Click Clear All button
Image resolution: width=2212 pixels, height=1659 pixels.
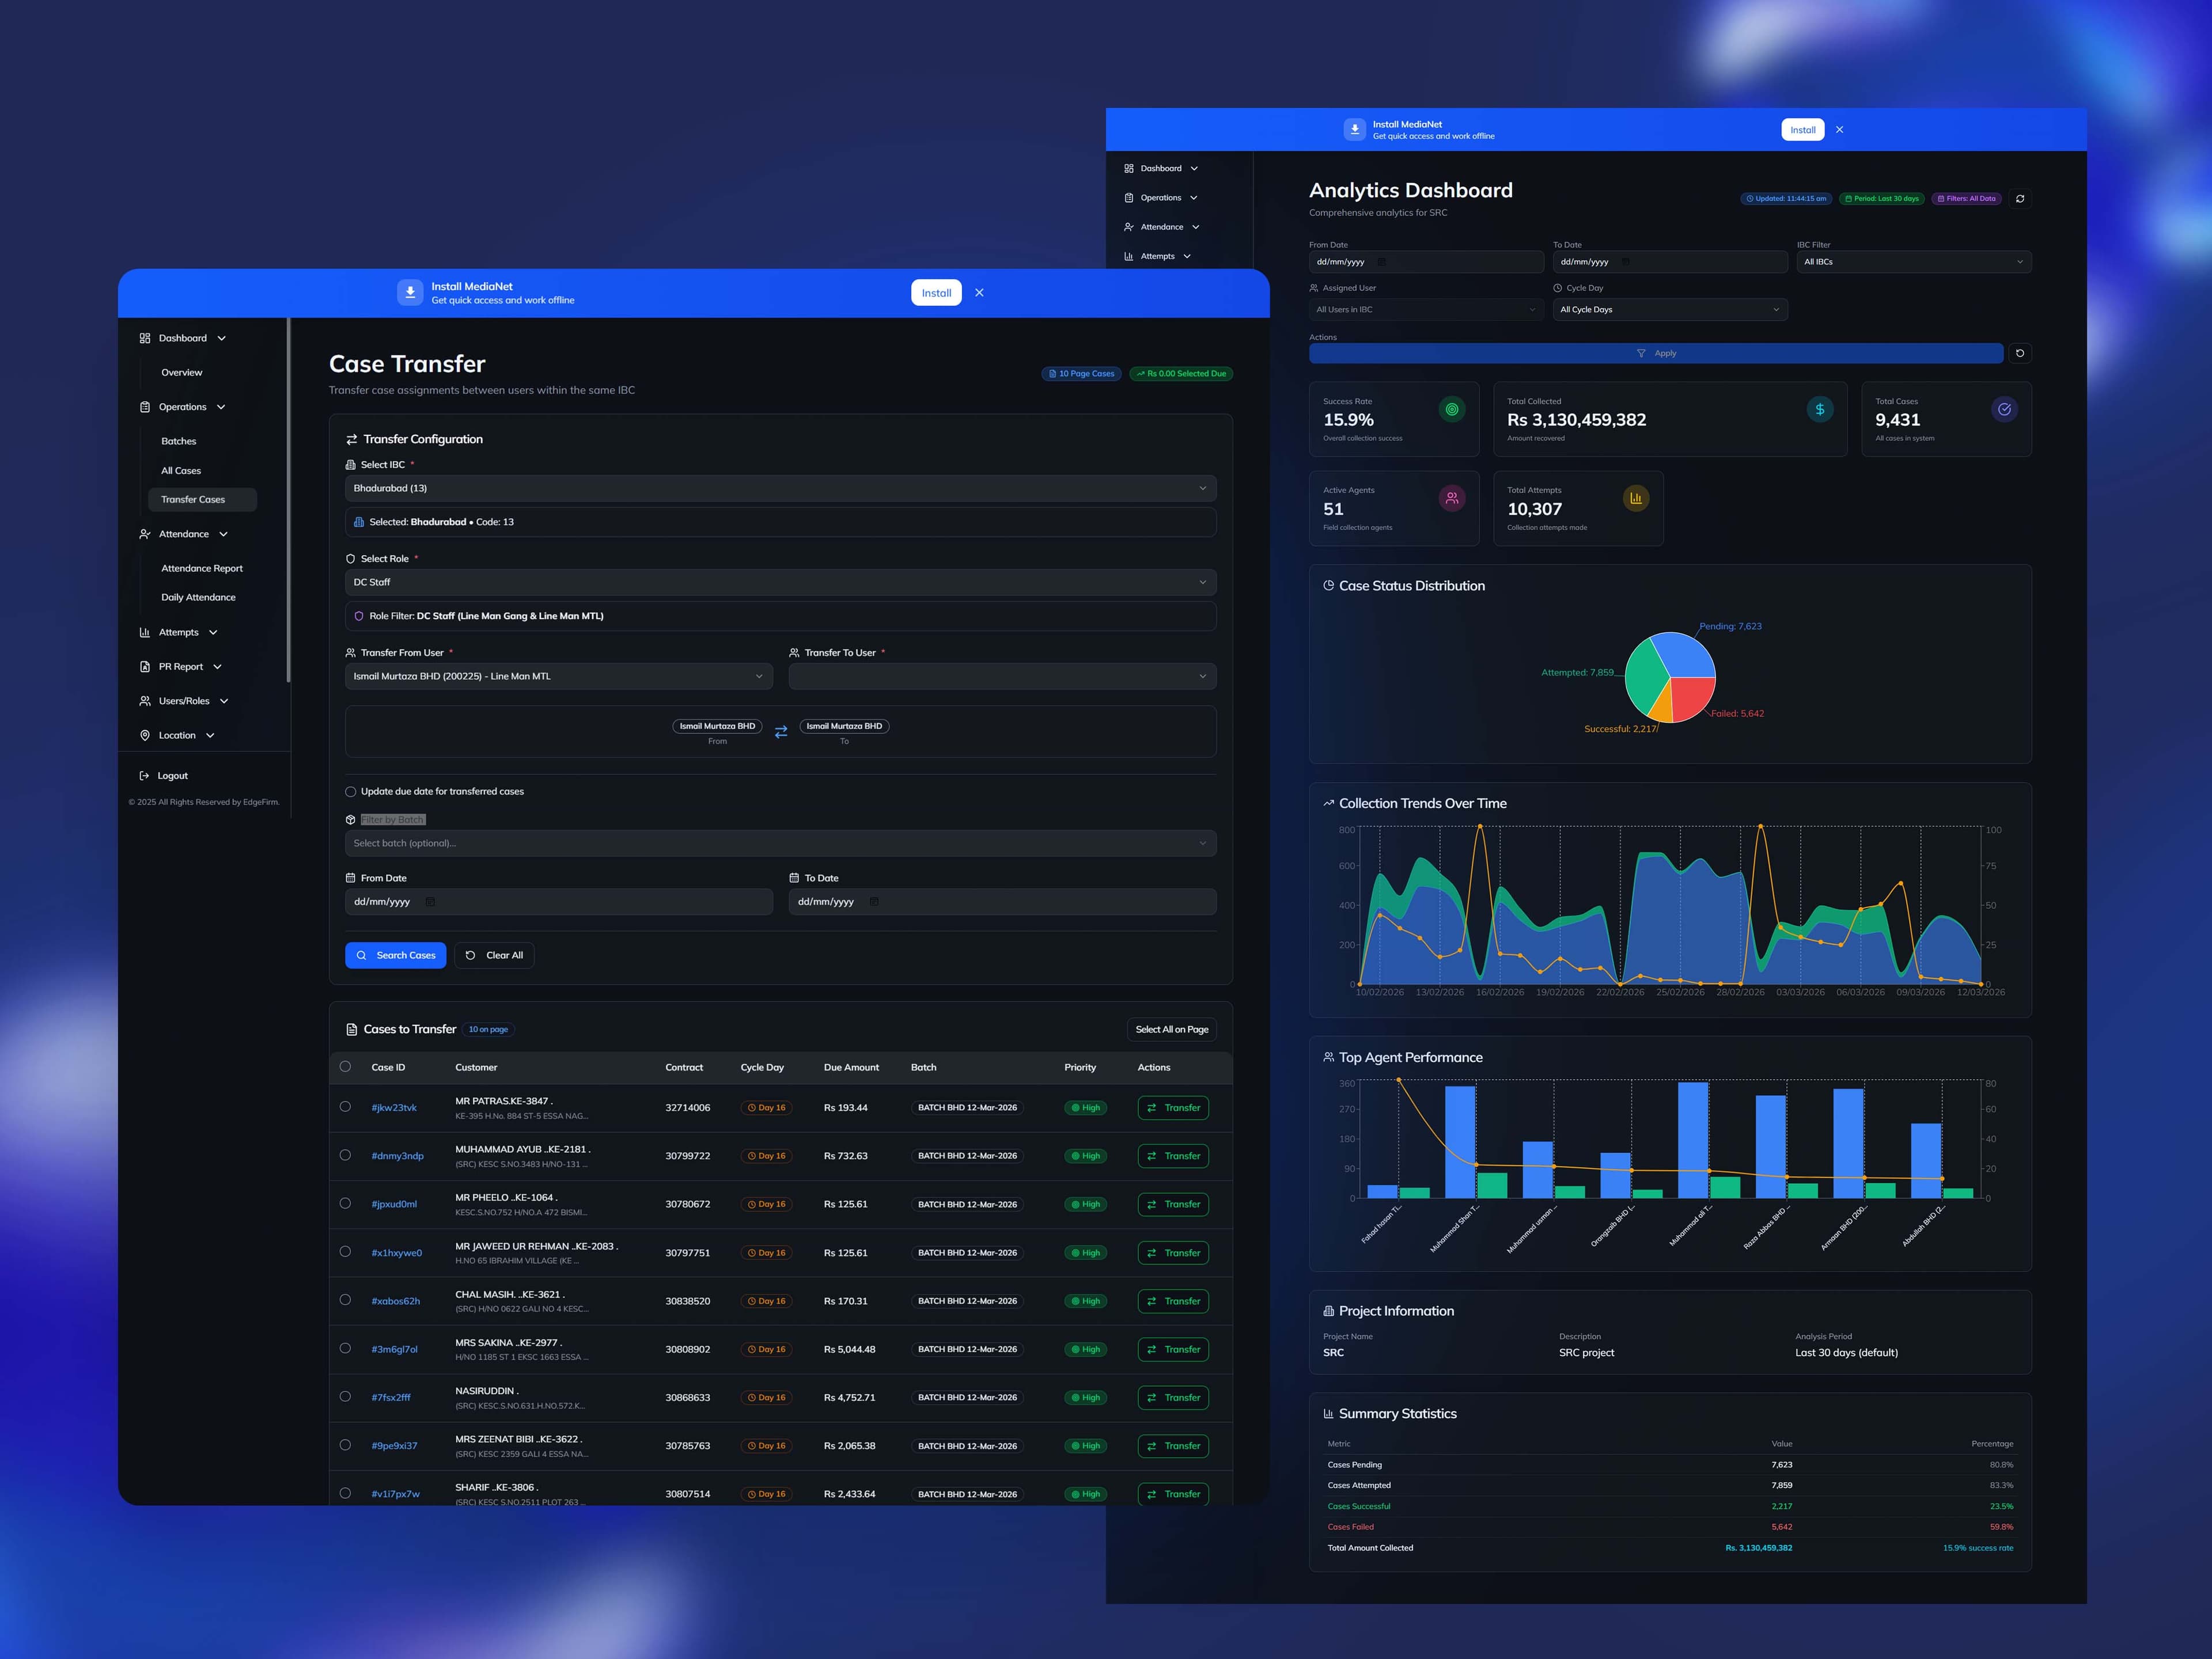pyautogui.click(x=494, y=955)
